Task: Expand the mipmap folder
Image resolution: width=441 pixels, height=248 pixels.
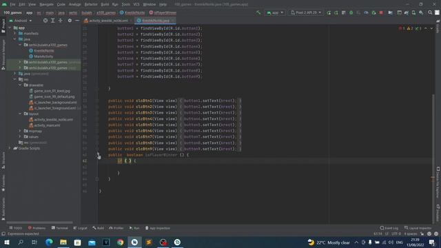Action: pos(20,131)
